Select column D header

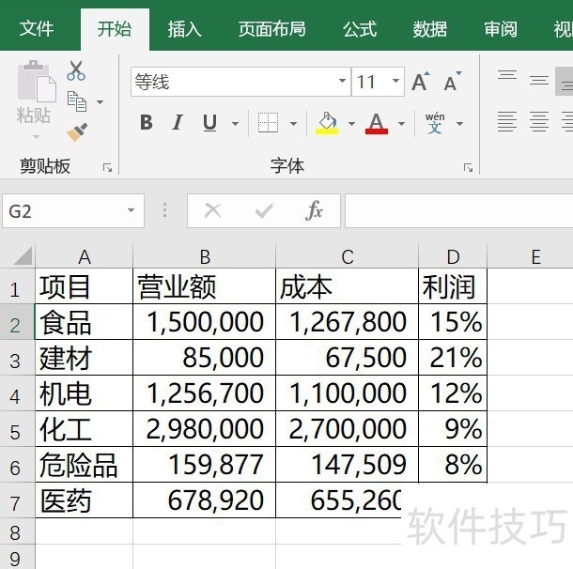pyautogui.click(x=453, y=256)
